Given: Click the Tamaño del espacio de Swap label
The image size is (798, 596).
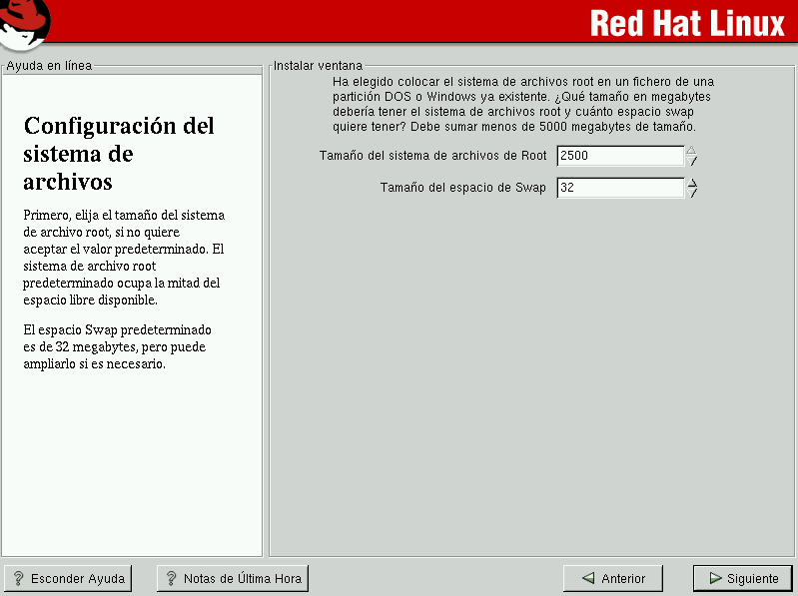Looking at the screenshot, I should click(462, 188).
